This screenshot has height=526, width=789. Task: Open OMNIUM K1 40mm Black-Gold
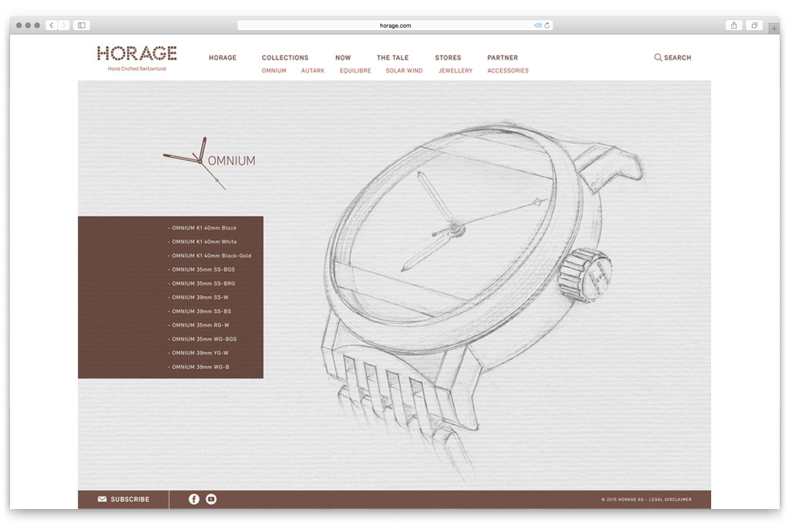click(210, 256)
